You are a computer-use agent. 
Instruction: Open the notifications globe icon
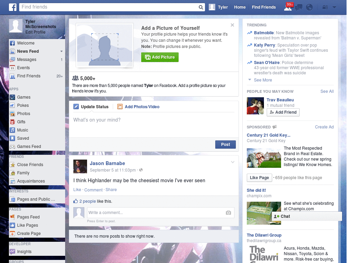point(310,8)
